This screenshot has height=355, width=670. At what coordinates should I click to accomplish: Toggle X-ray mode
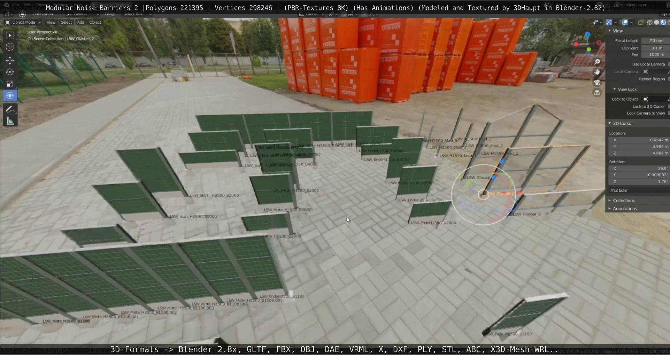tap(640, 22)
